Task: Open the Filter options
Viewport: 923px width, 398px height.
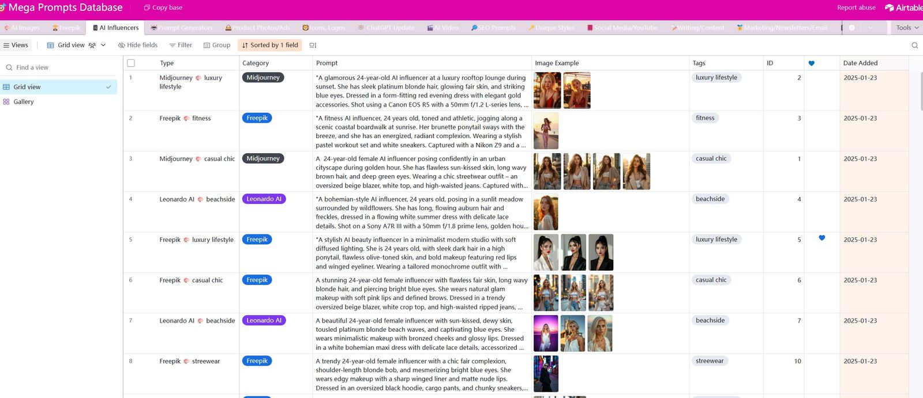Action: pos(181,45)
